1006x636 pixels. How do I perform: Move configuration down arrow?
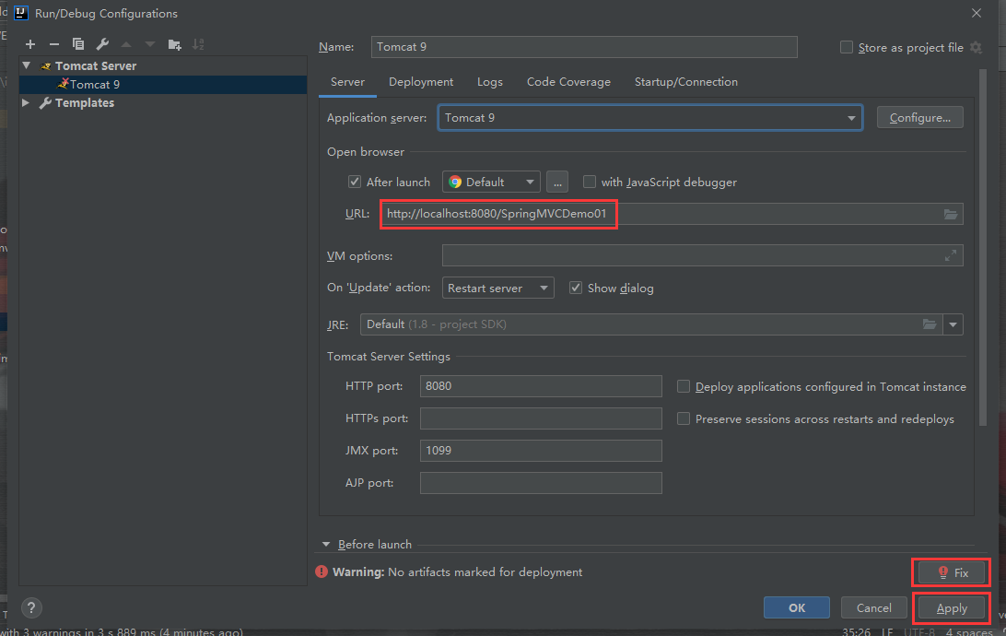coord(150,44)
